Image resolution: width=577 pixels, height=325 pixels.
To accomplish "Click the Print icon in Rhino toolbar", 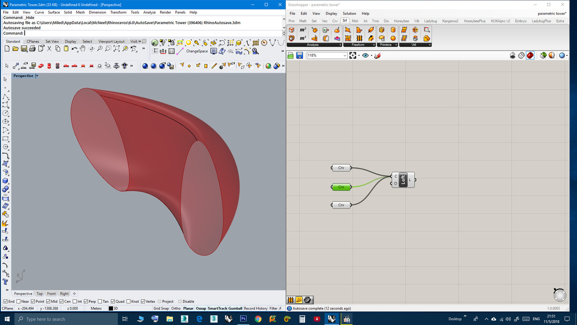I will pos(32,49).
